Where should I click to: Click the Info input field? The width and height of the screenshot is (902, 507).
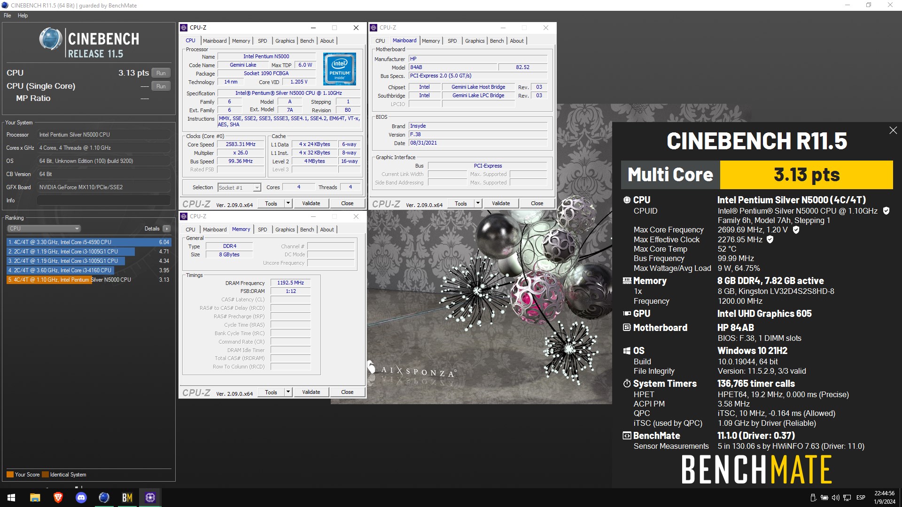tap(104, 200)
